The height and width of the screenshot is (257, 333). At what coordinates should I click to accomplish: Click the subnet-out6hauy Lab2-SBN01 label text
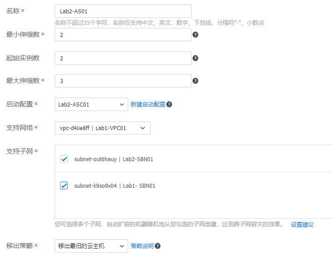114,159
